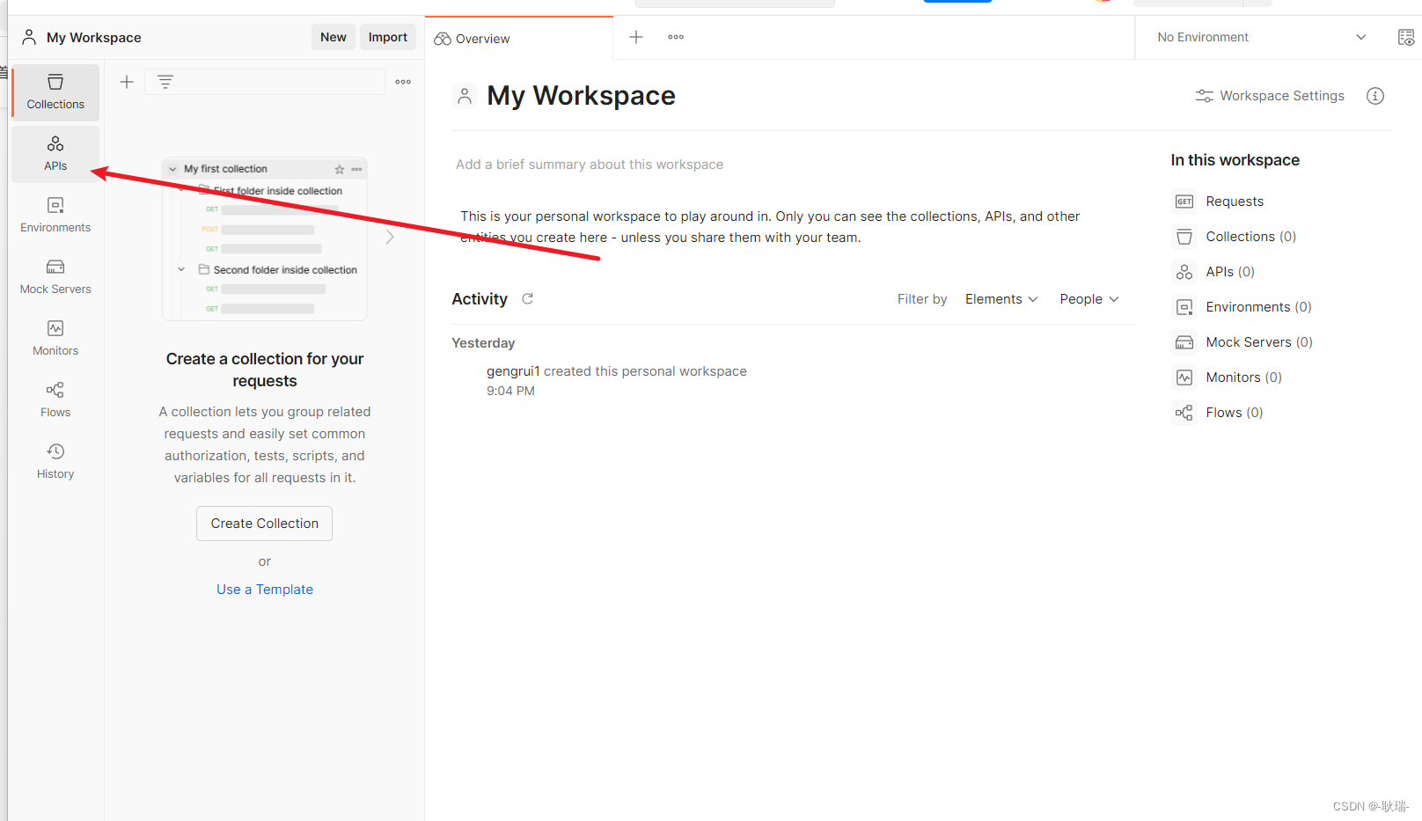The height and width of the screenshot is (821, 1422).
Task: Click the My Workspace avatar icon next to the title
Action: tap(465, 96)
